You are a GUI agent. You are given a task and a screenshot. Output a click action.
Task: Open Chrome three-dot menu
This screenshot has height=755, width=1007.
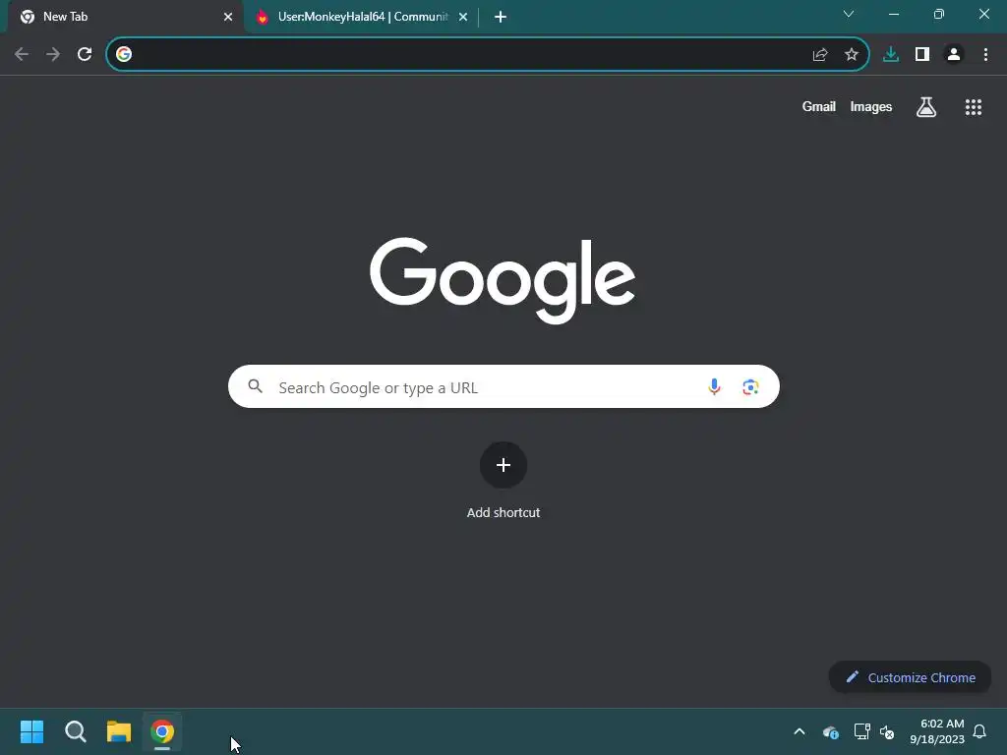[985, 55]
